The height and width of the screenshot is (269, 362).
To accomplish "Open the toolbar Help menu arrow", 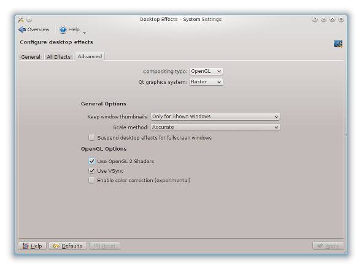I will pos(85,32).
